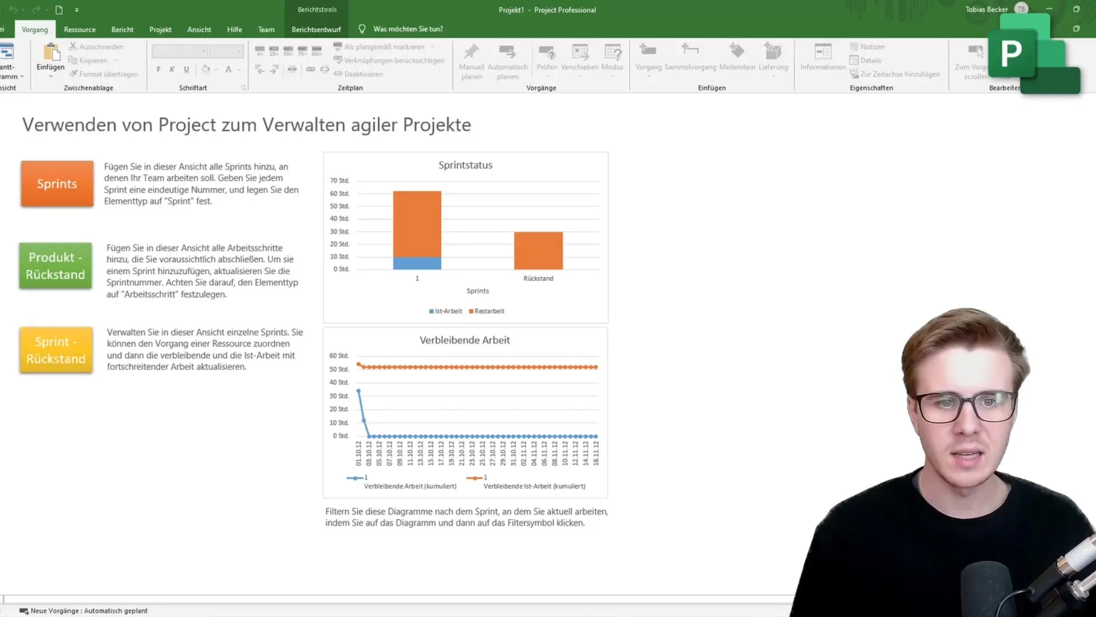Viewport: 1096px width, 617px height.
Task: Click the Tobias Becker account name
Action: [x=986, y=9]
